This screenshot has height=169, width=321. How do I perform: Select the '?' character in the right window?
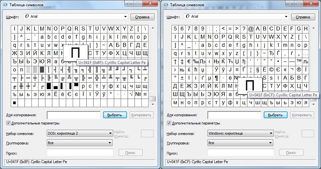[x=244, y=29]
